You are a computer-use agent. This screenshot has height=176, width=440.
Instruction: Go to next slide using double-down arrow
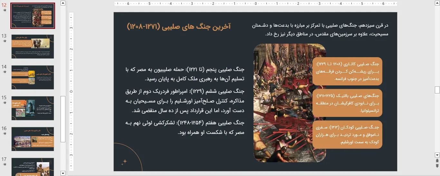[x=437, y=166]
